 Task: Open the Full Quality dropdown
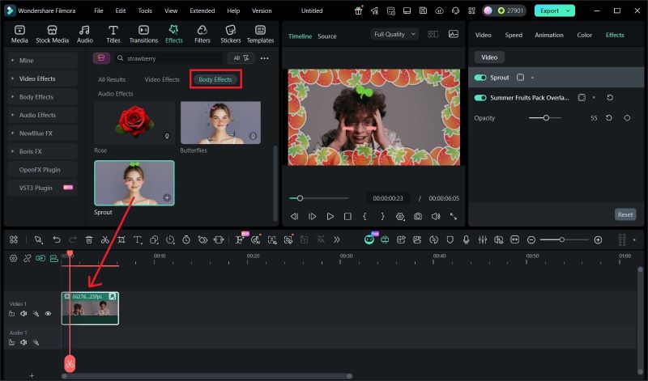pyautogui.click(x=394, y=34)
